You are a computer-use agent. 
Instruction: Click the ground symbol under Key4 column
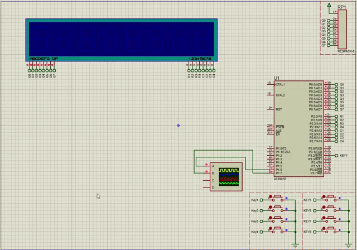pos(295,246)
